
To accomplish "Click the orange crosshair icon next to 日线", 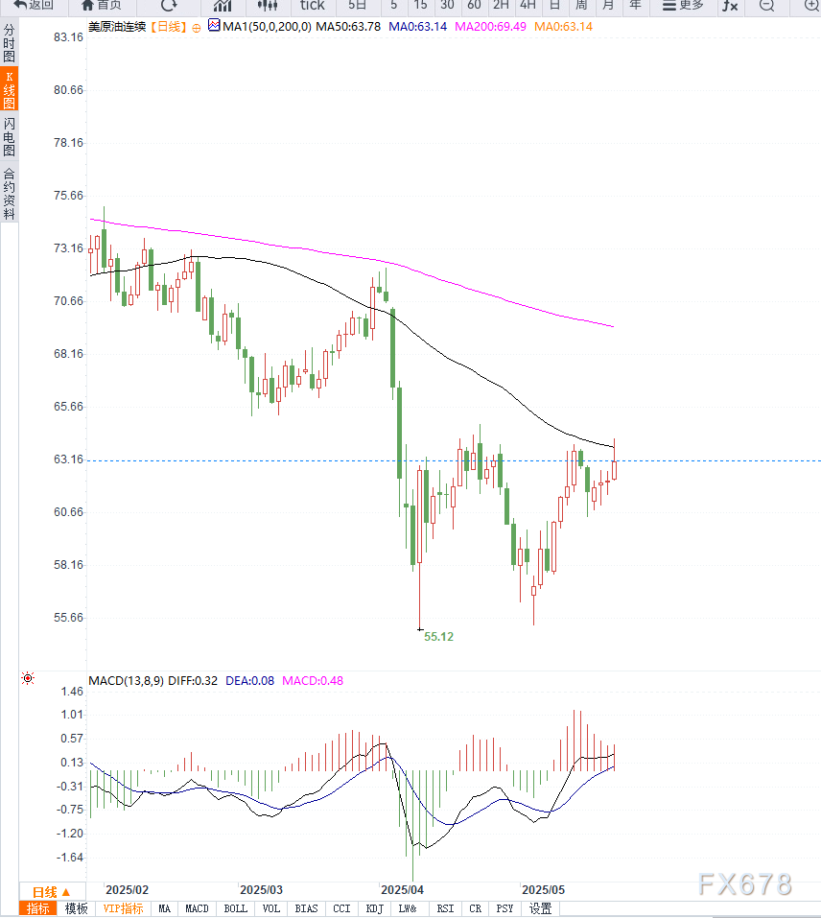I will (197, 27).
